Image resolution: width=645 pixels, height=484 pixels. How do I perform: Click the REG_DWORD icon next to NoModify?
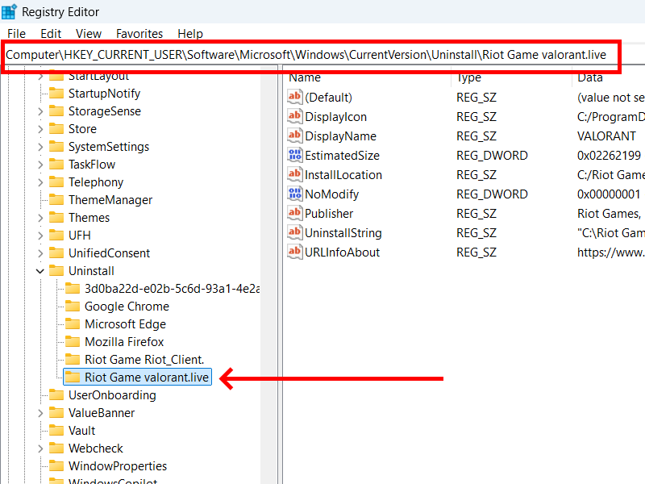[295, 194]
